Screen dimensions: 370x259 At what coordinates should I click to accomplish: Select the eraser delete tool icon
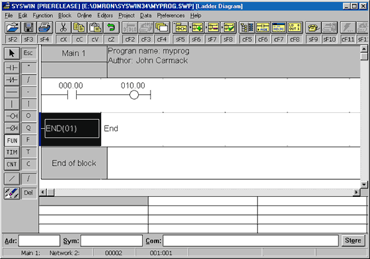point(12,193)
